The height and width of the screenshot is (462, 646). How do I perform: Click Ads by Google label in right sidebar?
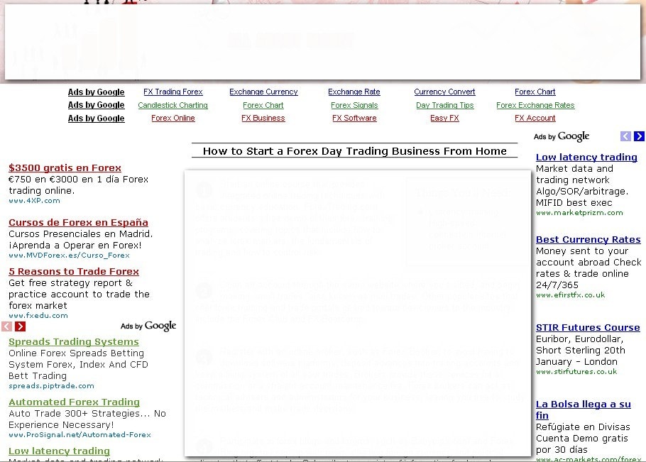(x=562, y=136)
